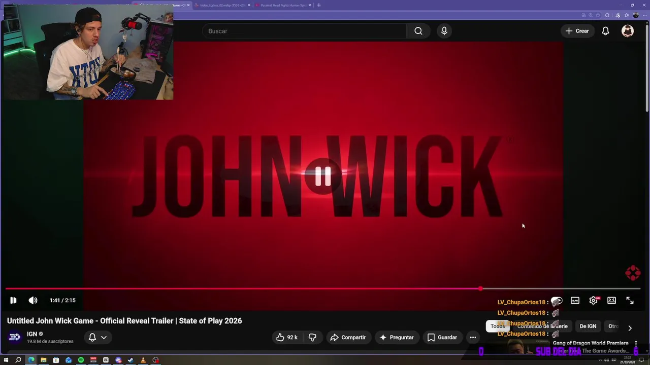650x365 pixels.
Task: Open Windows taskbar search
Action: click(x=18, y=360)
